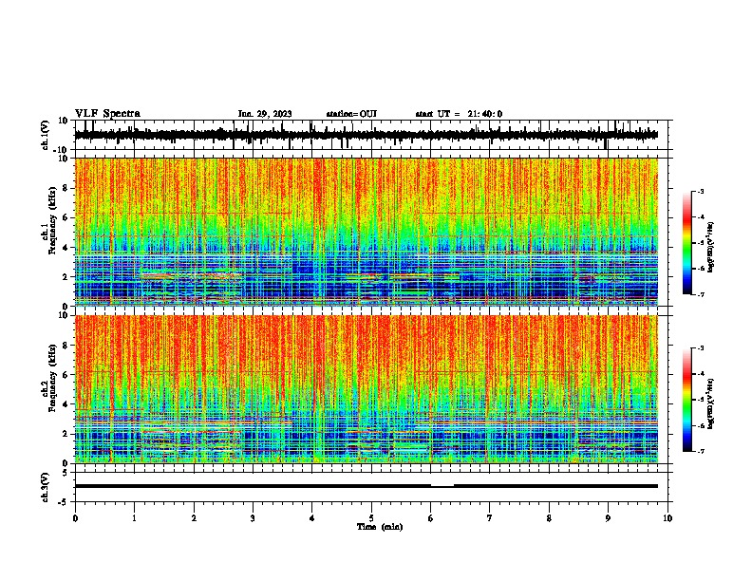Click time axis tick label "5"
752x581 pixels.
(x=371, y=518)
